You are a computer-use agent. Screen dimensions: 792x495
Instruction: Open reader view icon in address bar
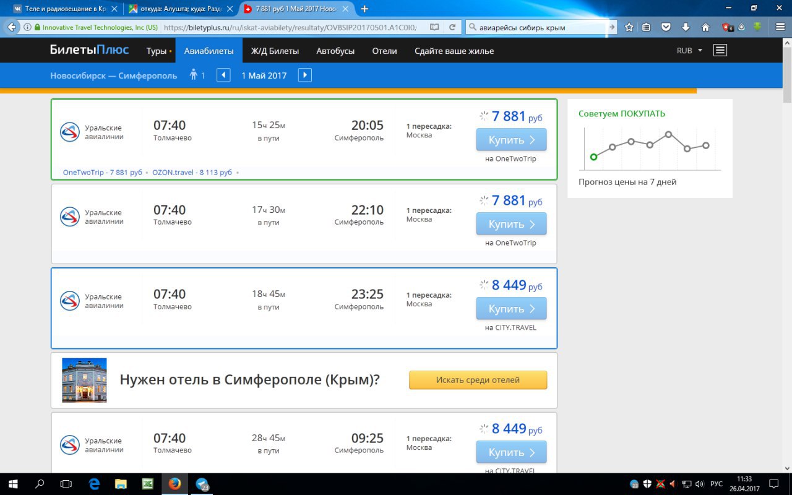point(435,27)
